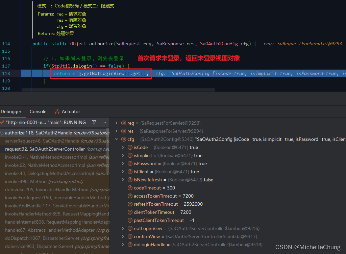
Task: Select the request:32 SaOAuth2ServerController frame
Action: coord(54,149)
